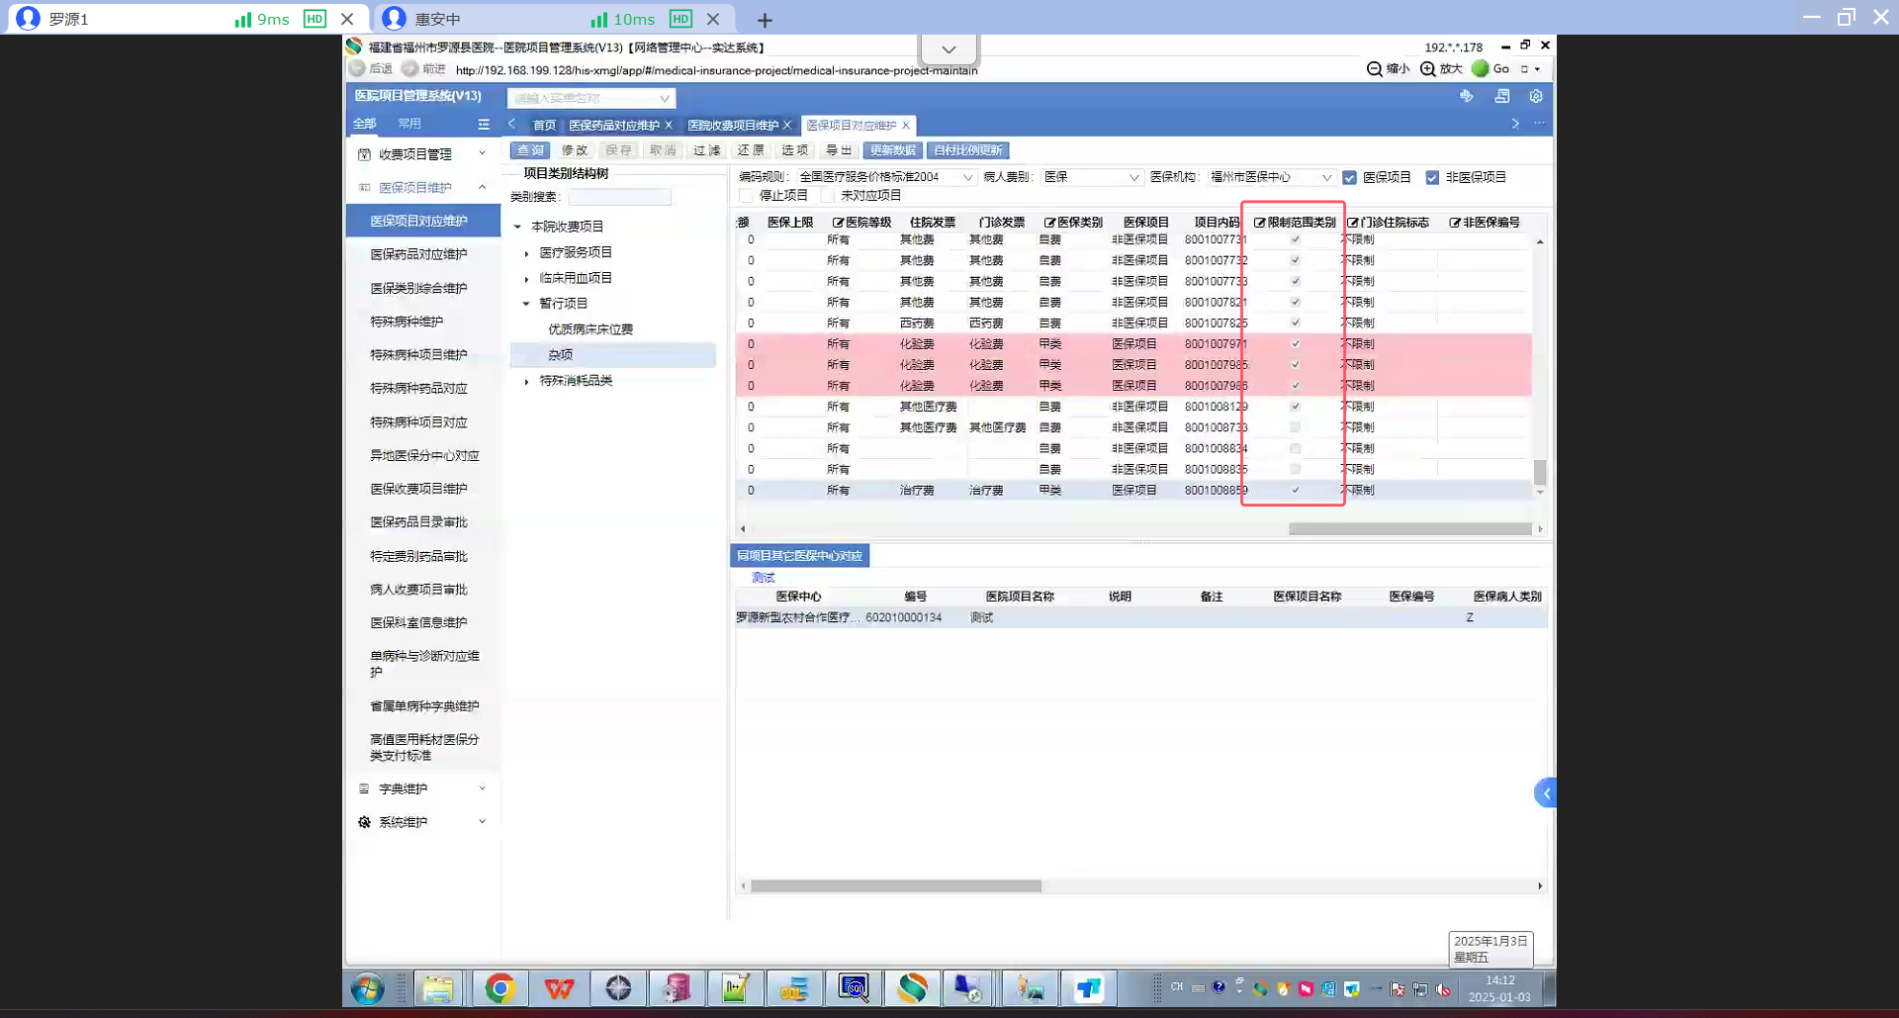Screen dimensions: 1899x1018
Task: Expand the 收费项目管理 sidebar group
Action: coord(482,153)
